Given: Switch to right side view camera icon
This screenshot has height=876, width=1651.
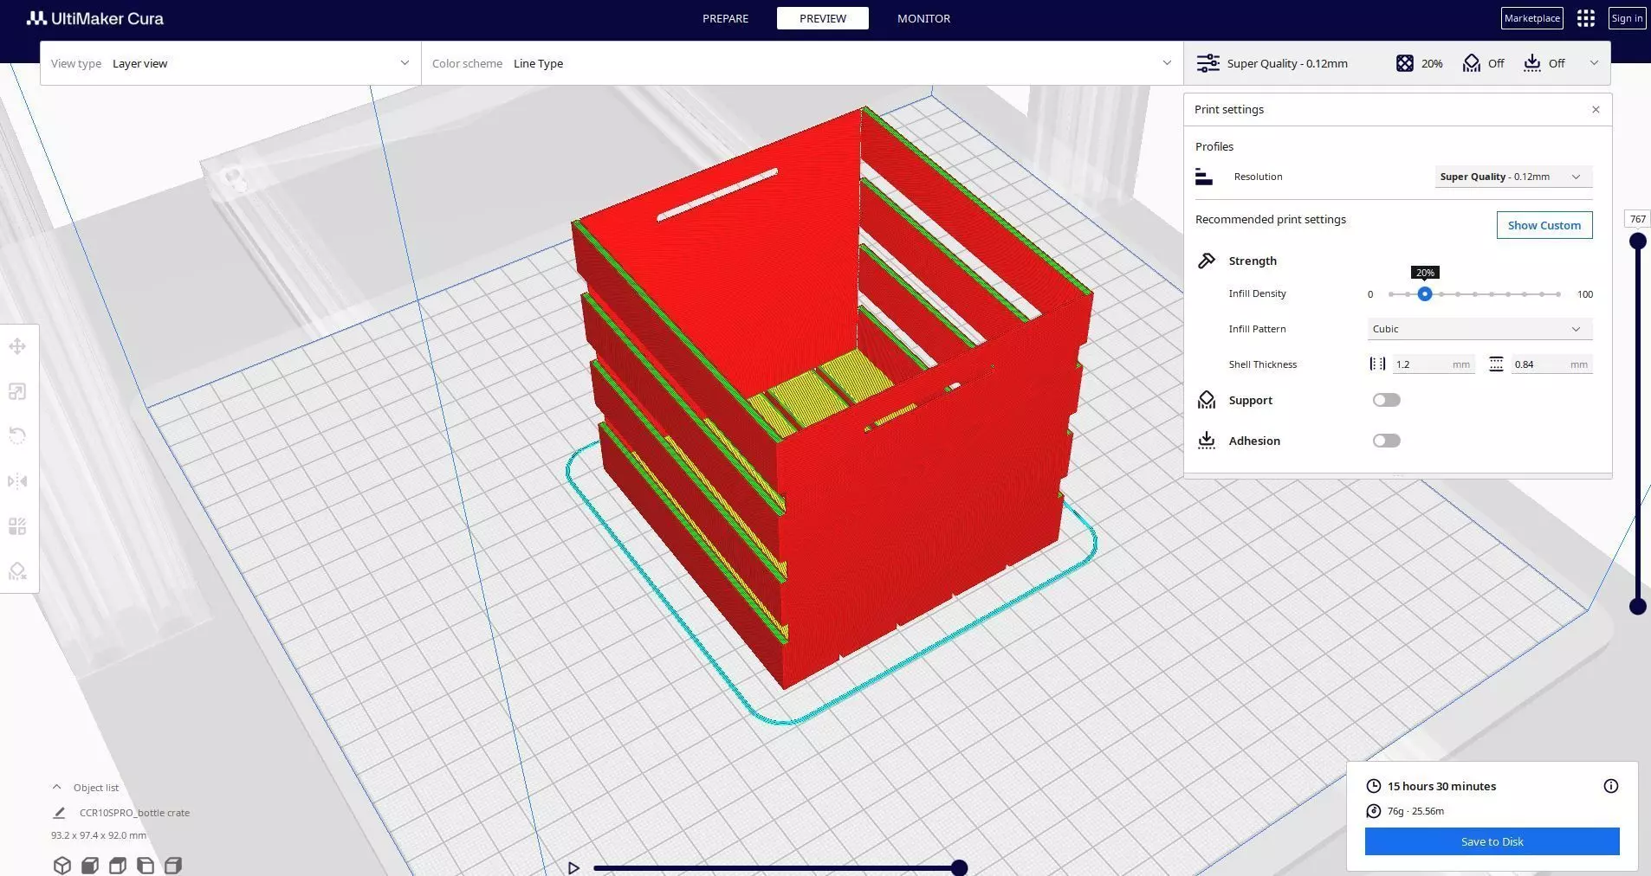Looking at the screenshot, I should pos(173,865).
